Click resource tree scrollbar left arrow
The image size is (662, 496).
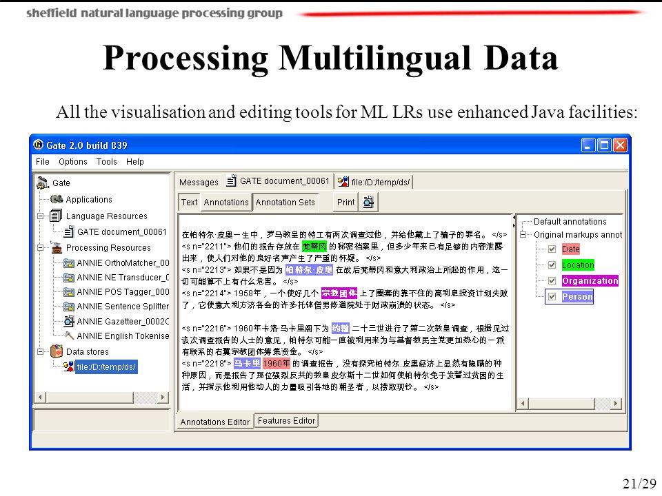tap(41, 397)
